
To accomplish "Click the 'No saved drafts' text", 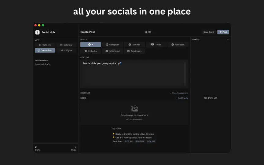I will pos(42,64).
